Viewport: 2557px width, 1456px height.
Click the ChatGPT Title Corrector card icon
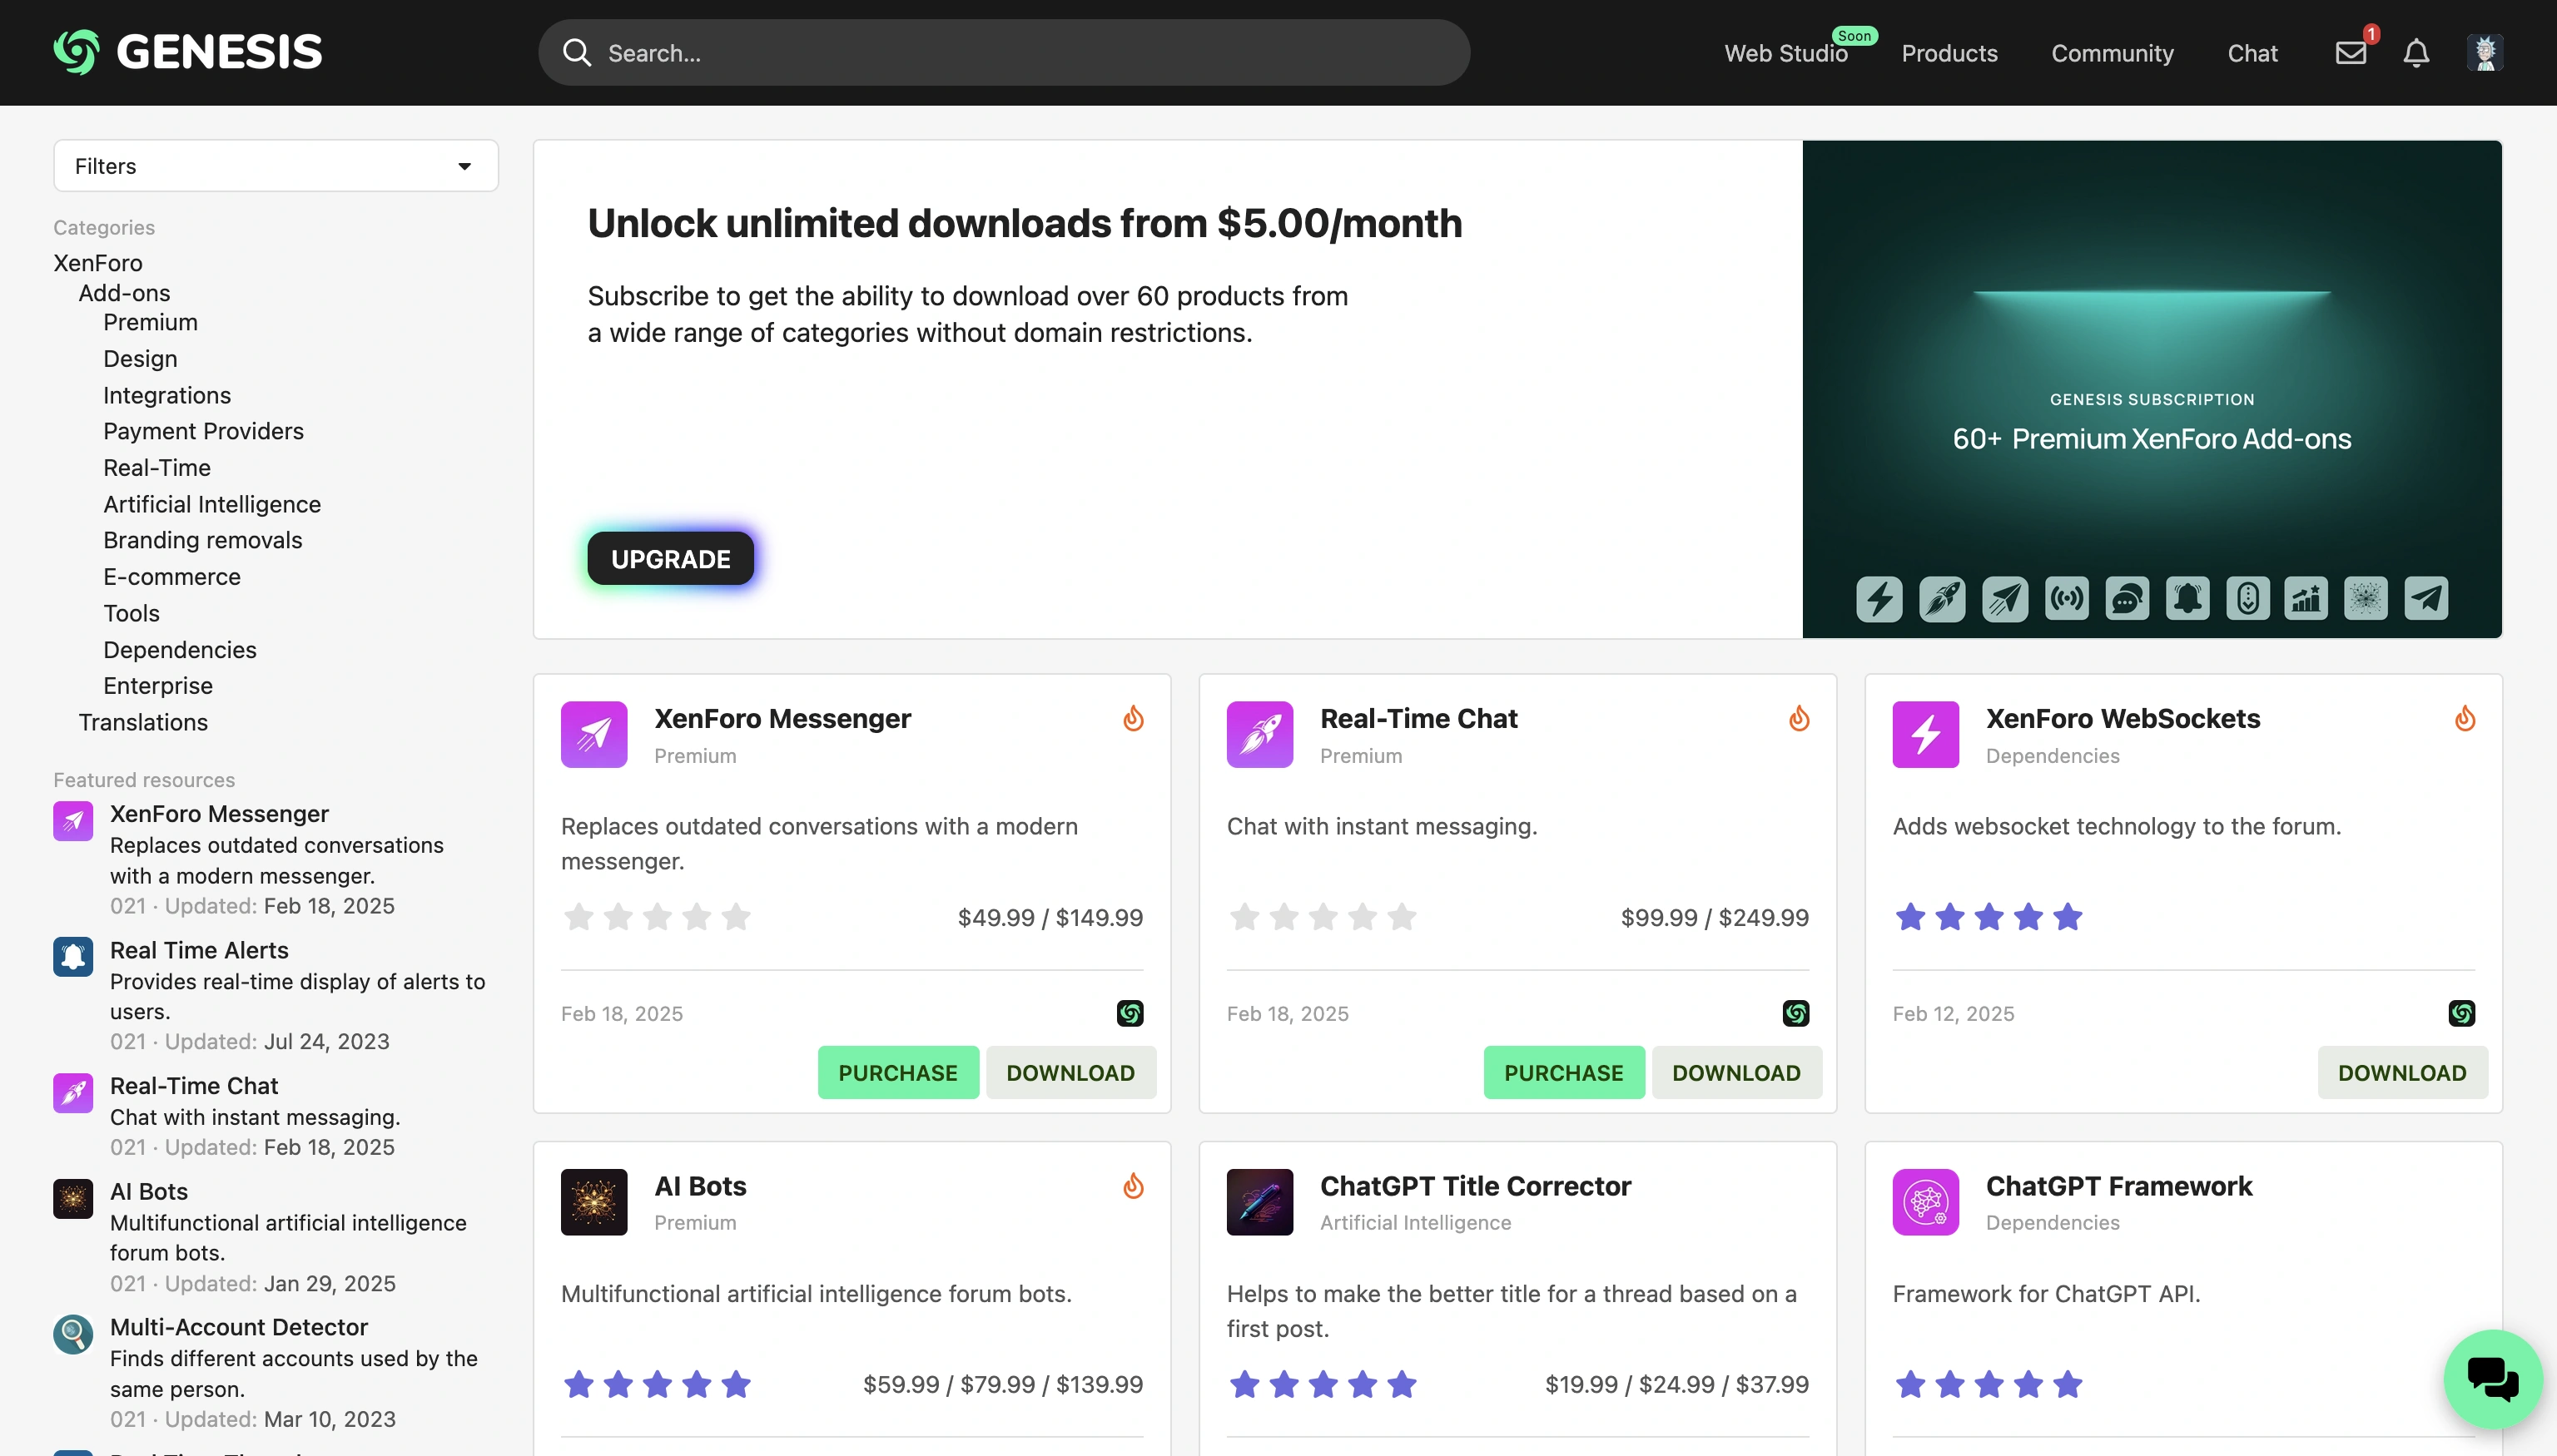(x=1259, y=1201)
